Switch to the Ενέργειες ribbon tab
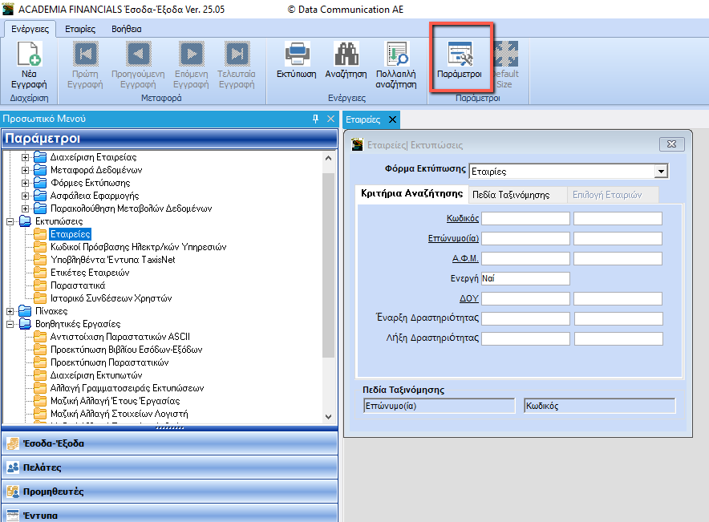The image size is (709, 522). [x=30, y=29]
